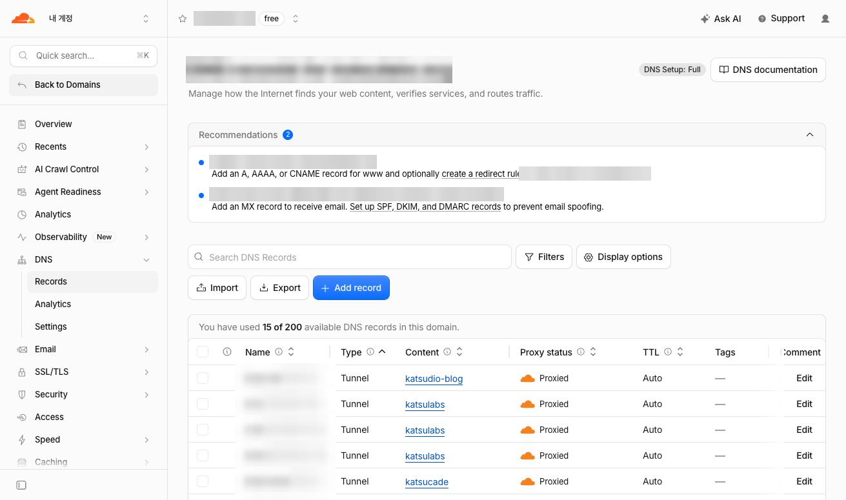Go Back to Domains
846x500 pixels.
coord(84,85)
